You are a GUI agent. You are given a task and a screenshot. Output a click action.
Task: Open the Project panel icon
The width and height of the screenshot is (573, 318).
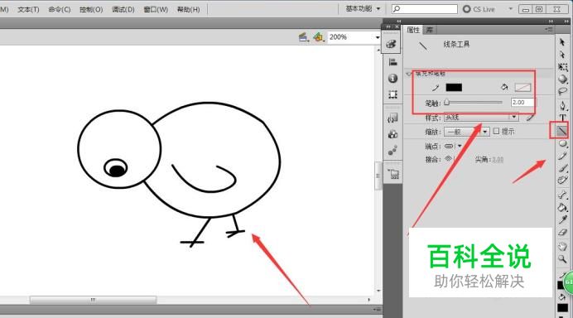(393, 174)
